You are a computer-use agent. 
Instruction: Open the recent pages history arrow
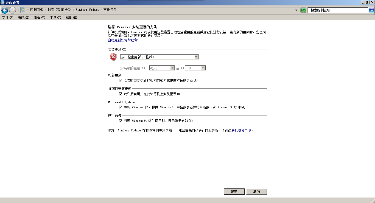coord(18,10)
